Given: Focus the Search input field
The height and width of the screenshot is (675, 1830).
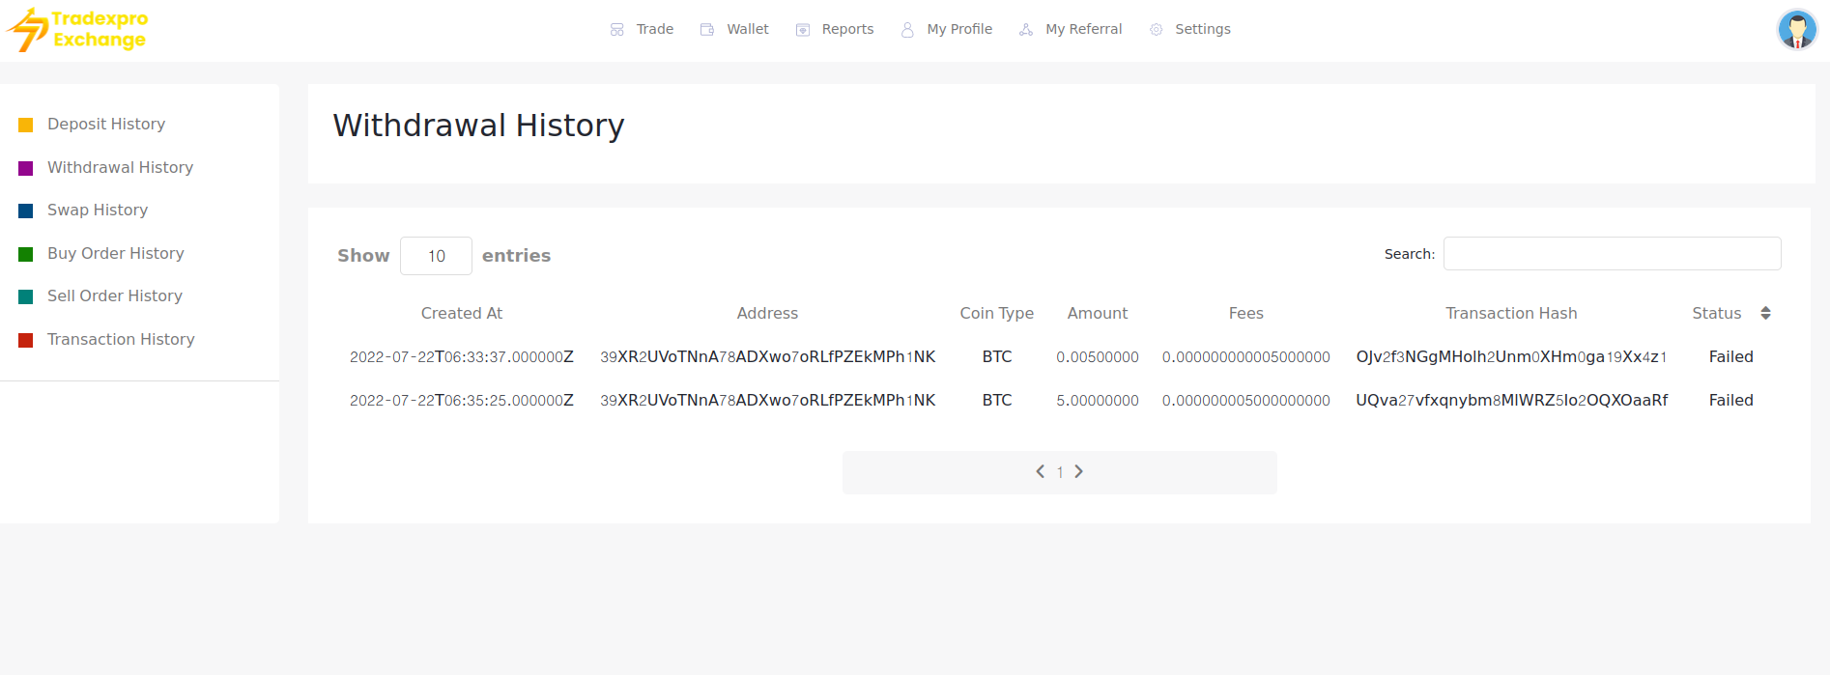Looking at the screenshot, I should click(1612, 254).
